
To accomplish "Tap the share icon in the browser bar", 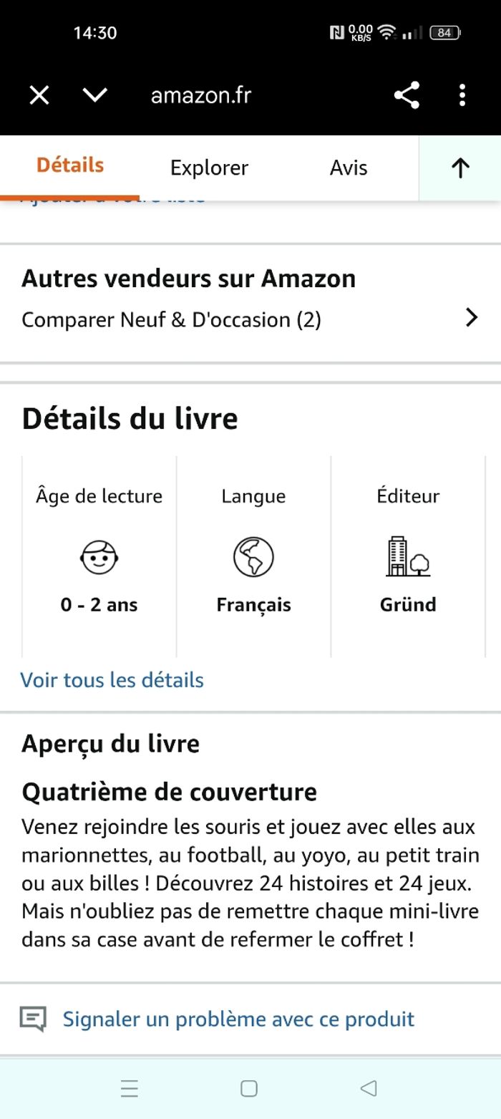I will point(407,95).
